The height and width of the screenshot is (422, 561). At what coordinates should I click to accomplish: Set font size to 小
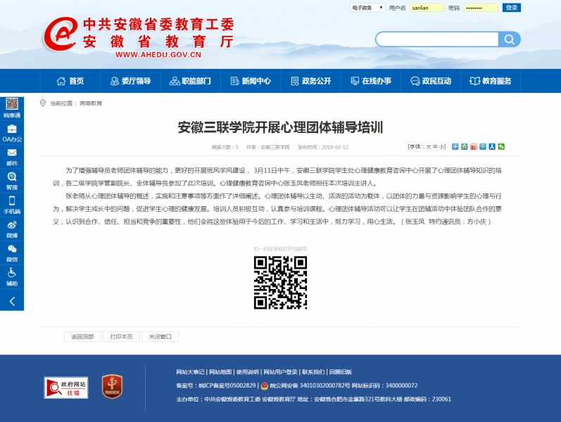442,147
